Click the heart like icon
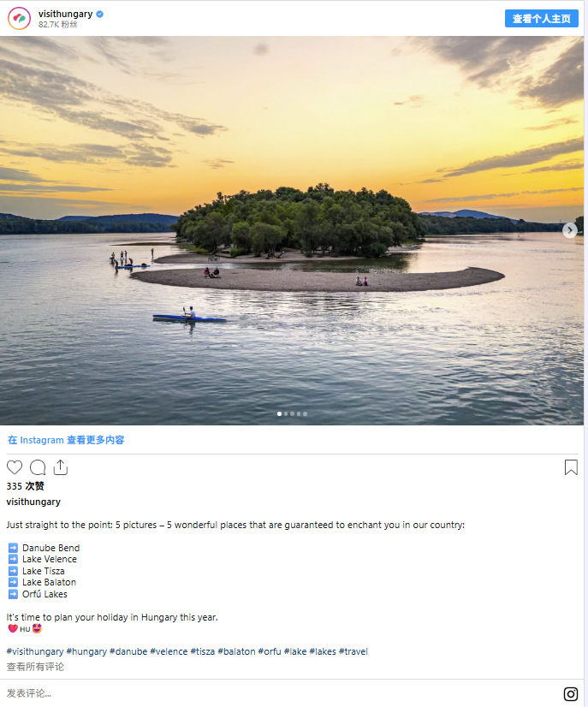 15,467
